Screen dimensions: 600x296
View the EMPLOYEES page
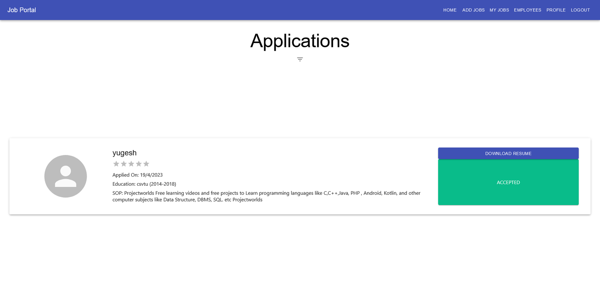click(x=527, y=10)
